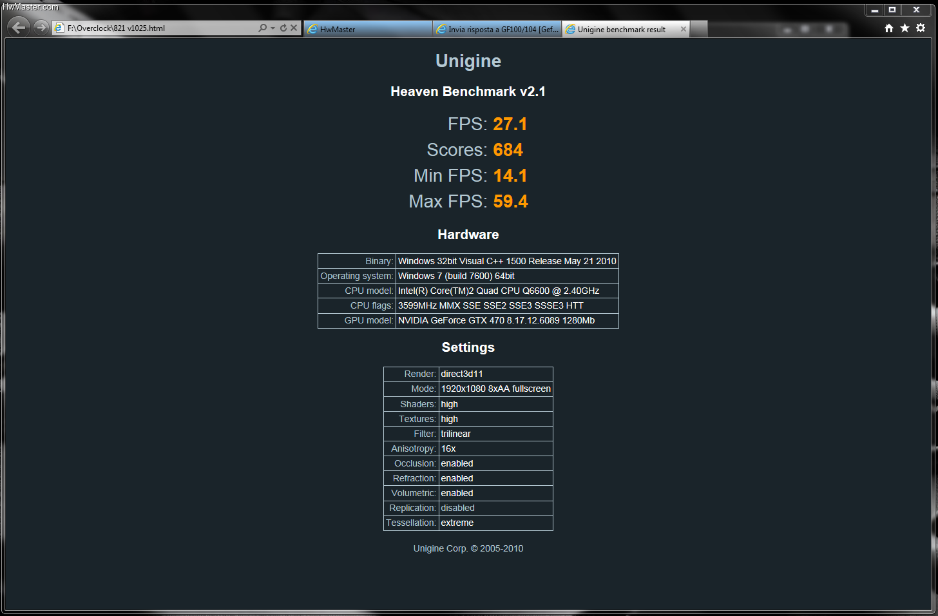Go forward with the Forward arrow button
The image size is (938, 616).
[x=41, y=27]
